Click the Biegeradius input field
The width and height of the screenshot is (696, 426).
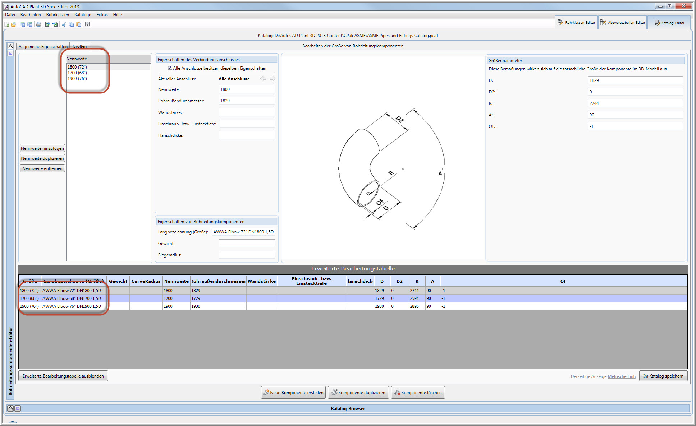(x=247, y=255)
